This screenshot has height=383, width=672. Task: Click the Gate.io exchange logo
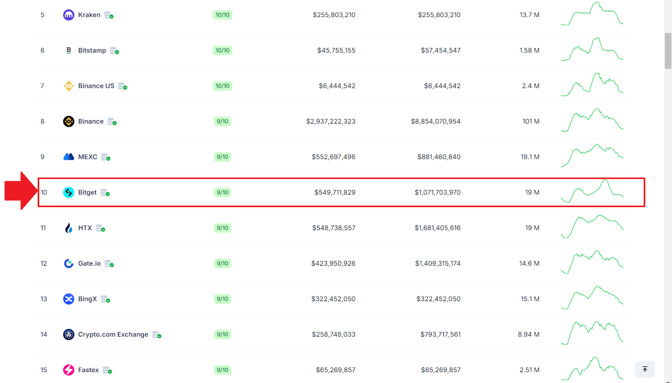click(68, 264)
